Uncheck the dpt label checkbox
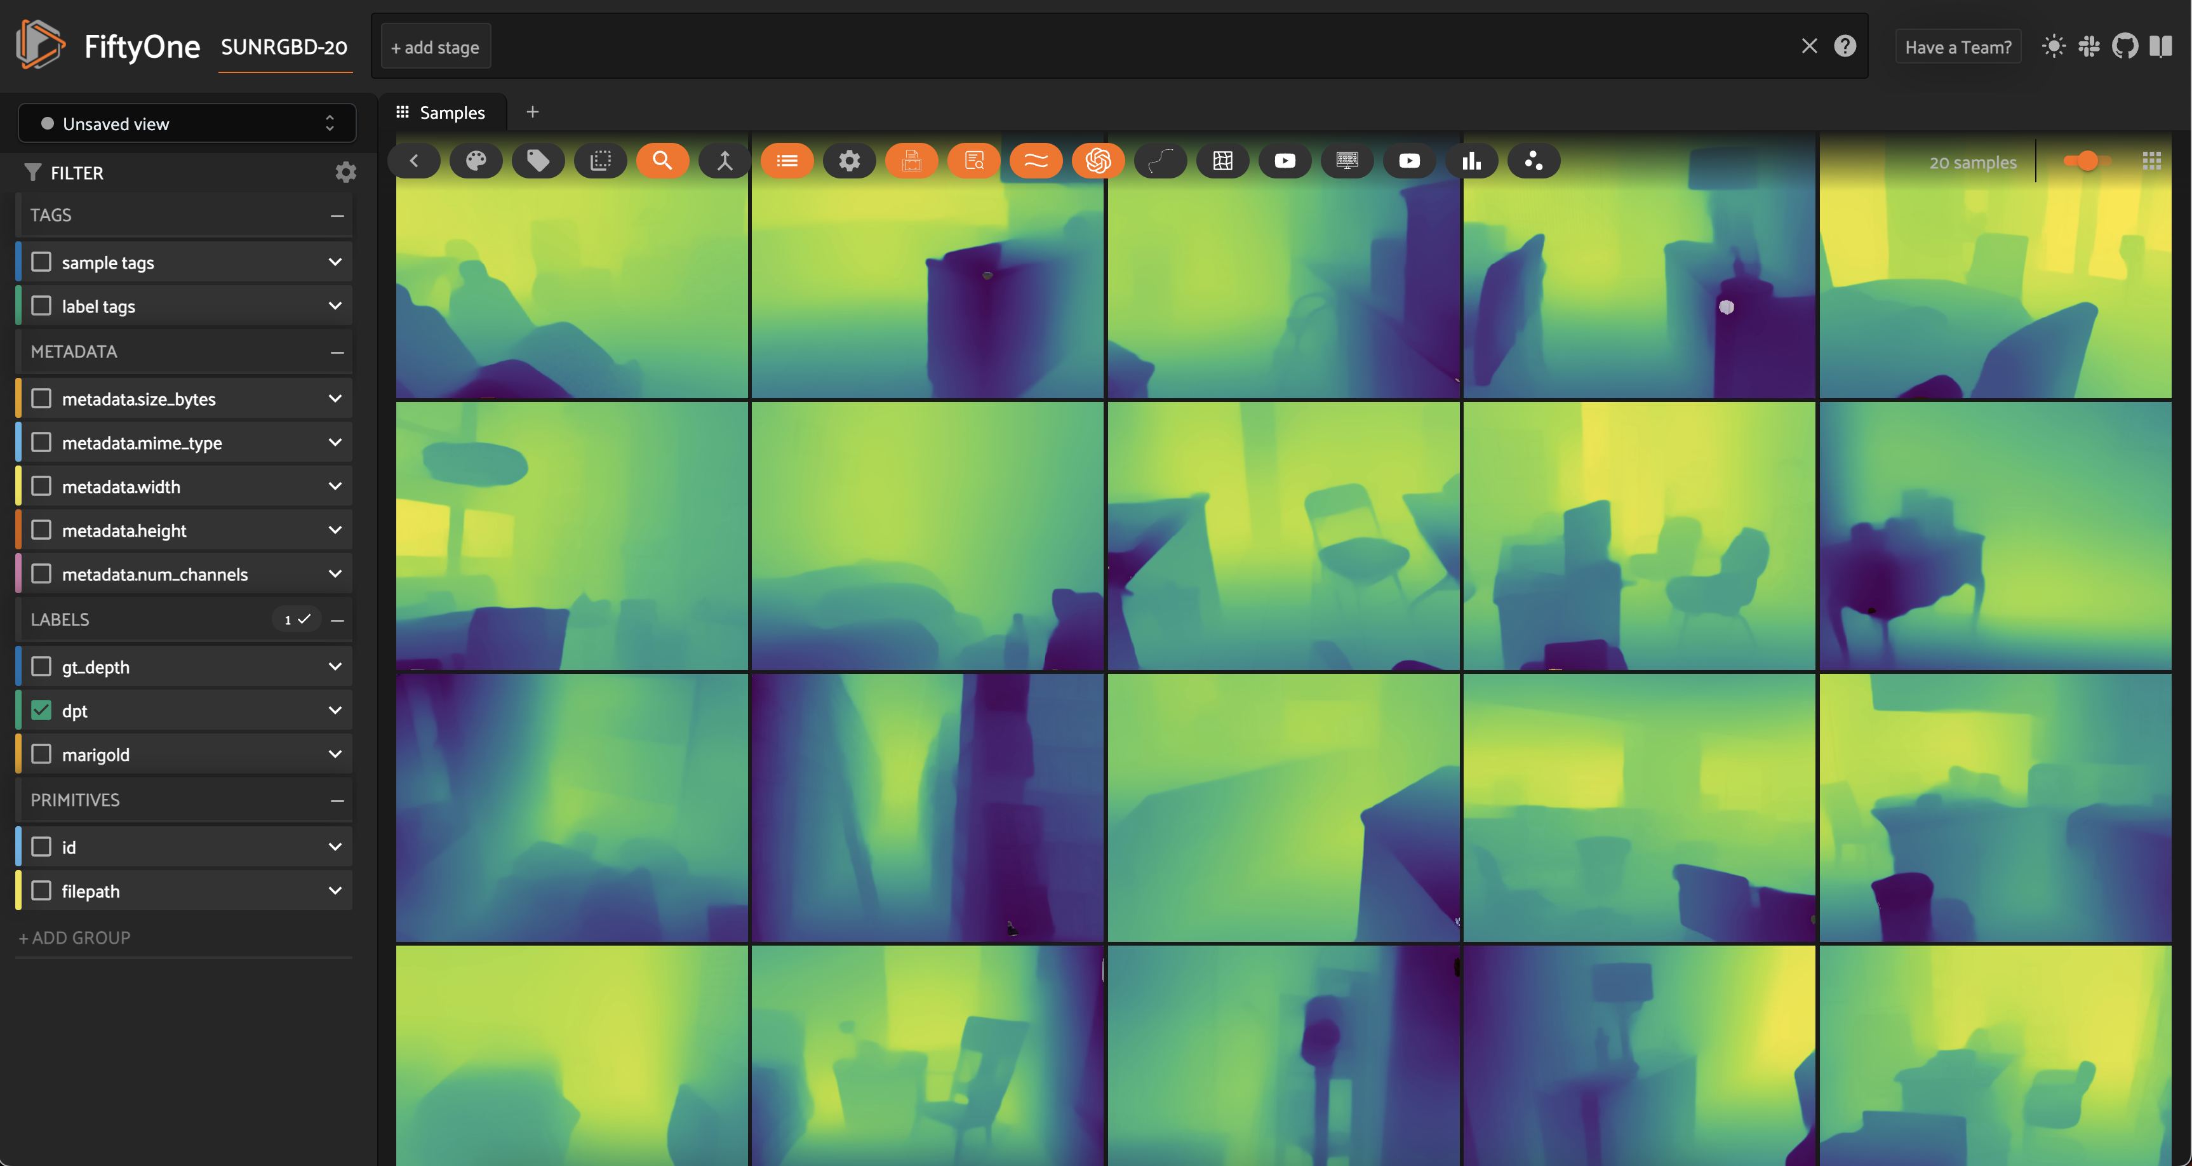The width and height of the screenshot is (2192, 1166). click(41, 711)
